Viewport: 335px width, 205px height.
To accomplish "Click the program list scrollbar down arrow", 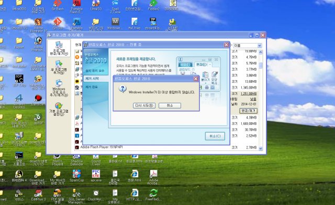I will [x=261, y=148].
